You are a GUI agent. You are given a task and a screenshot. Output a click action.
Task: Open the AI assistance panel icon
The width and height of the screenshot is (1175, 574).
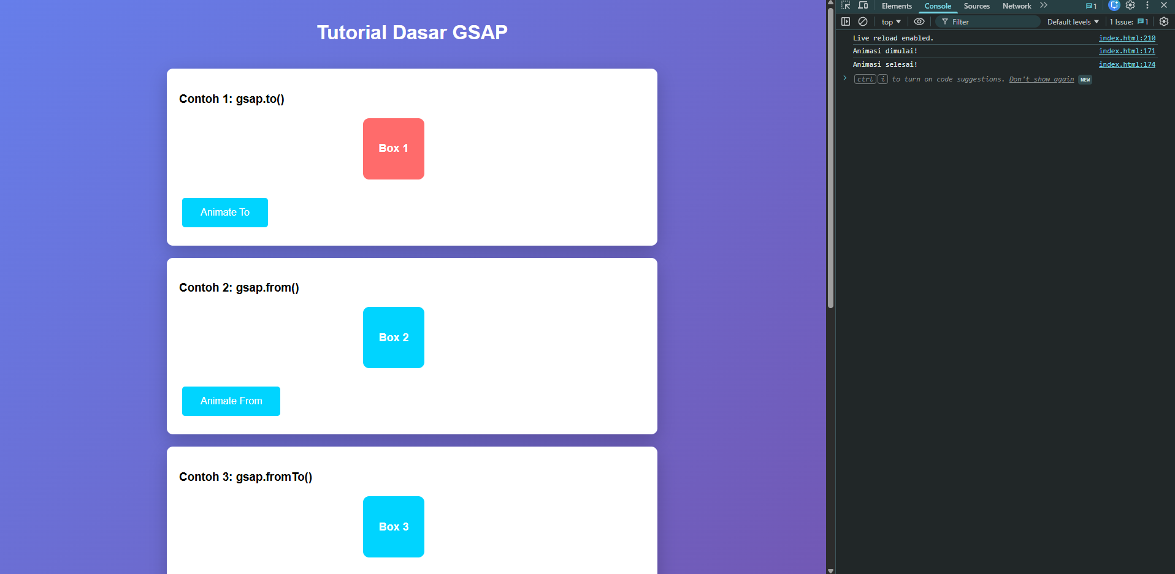[x=1114, y=6]
